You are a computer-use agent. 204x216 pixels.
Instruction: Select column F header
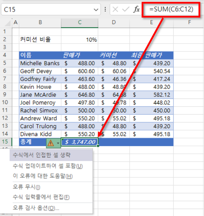tap(189, 22)
